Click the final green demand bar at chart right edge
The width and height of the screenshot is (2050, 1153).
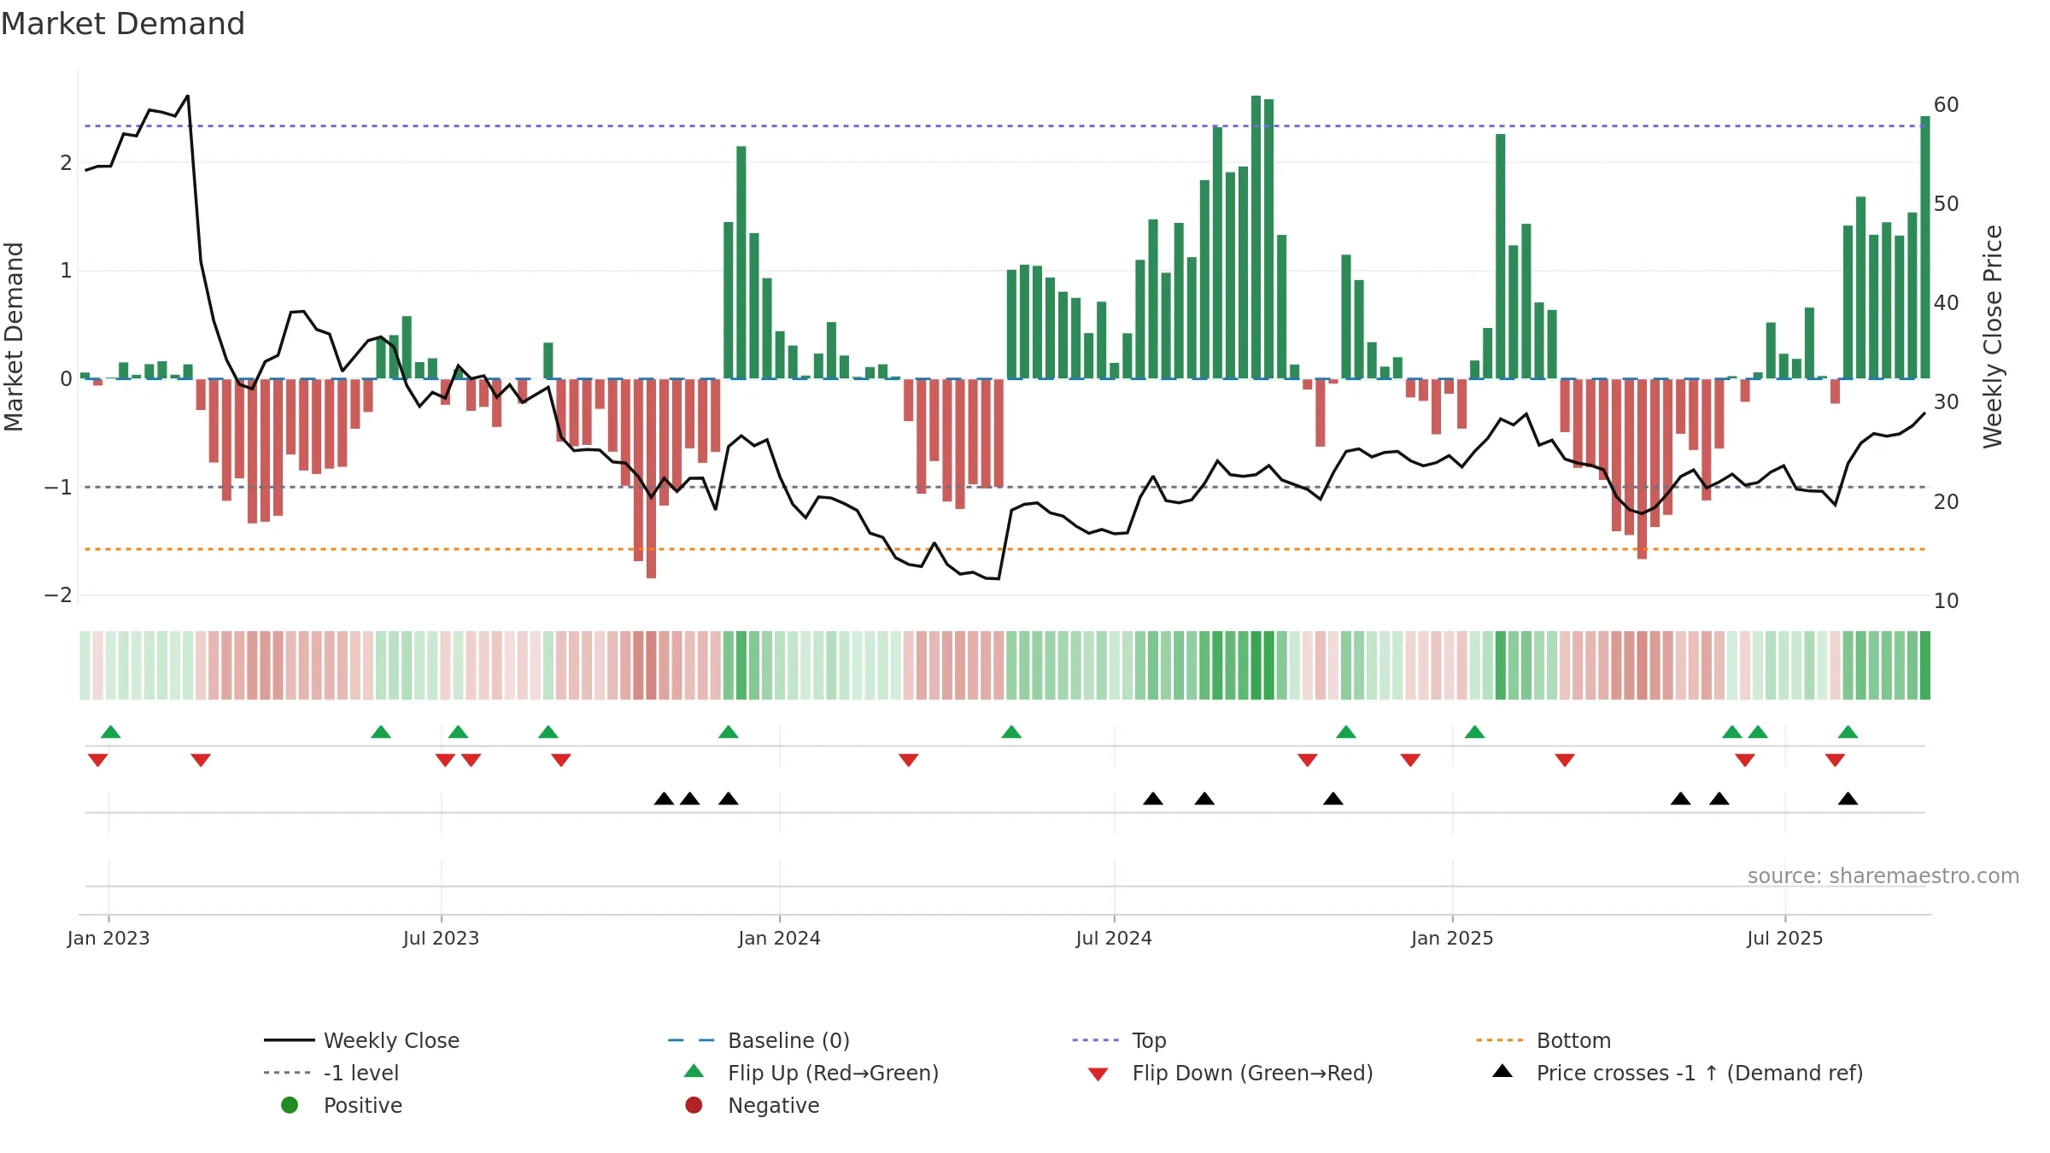[1925, 247]
